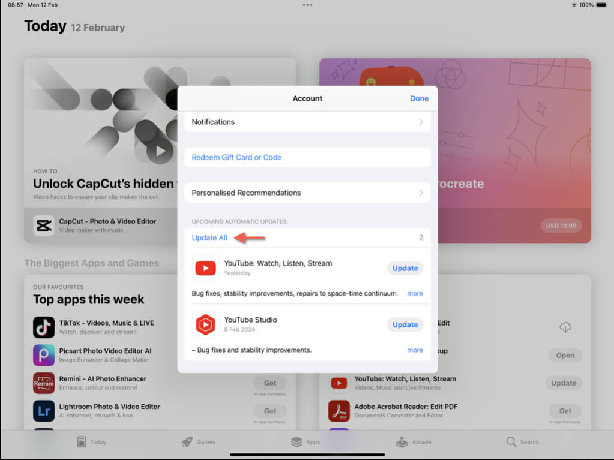
Task: Expand YouTube release notes with more
Action: pyautogui.click(x=415, y=294)
